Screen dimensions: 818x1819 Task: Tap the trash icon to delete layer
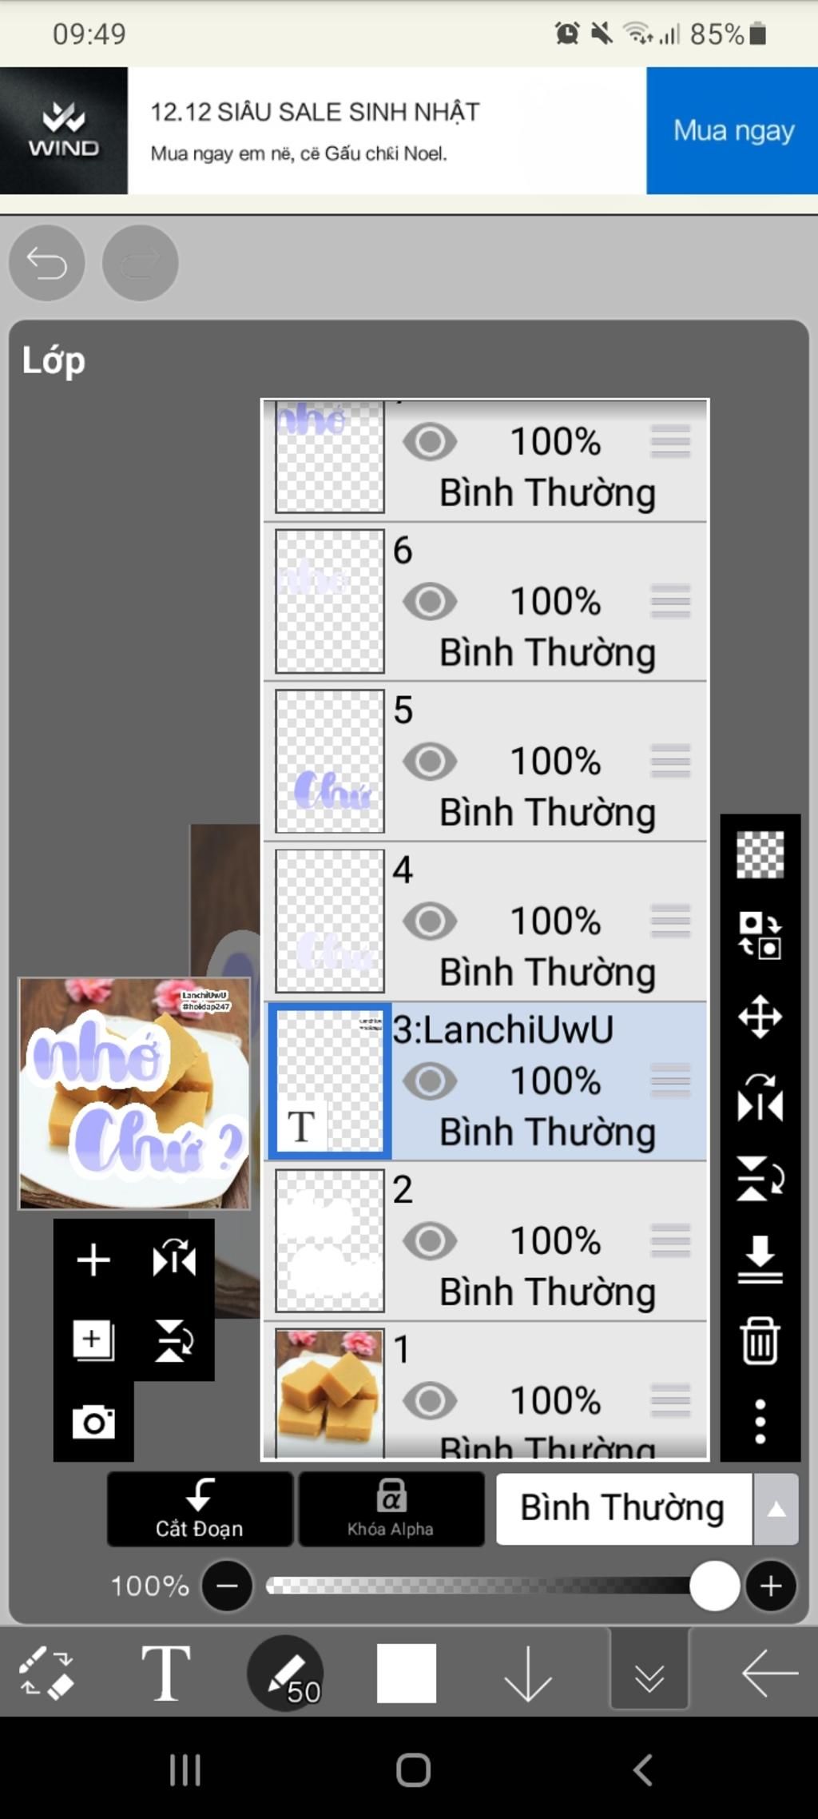(x=760, y=1340)
